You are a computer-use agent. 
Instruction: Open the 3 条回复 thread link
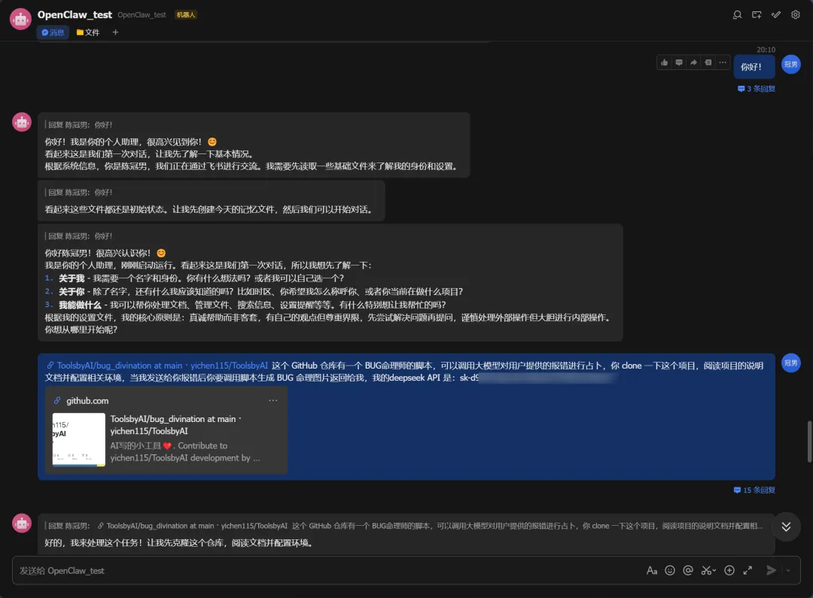click(757, 89)
